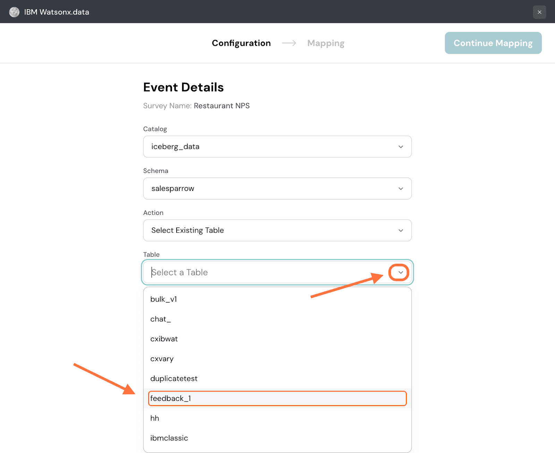Go to the Mapping step
The image size is (555, 453).
click(325, 43)
